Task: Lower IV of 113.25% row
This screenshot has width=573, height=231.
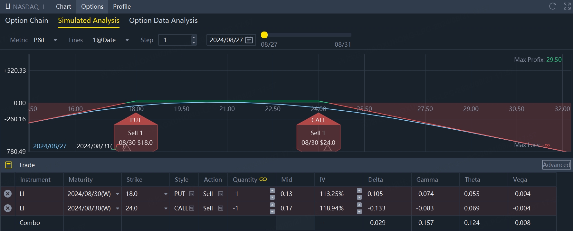Action: tap(359, 197)
